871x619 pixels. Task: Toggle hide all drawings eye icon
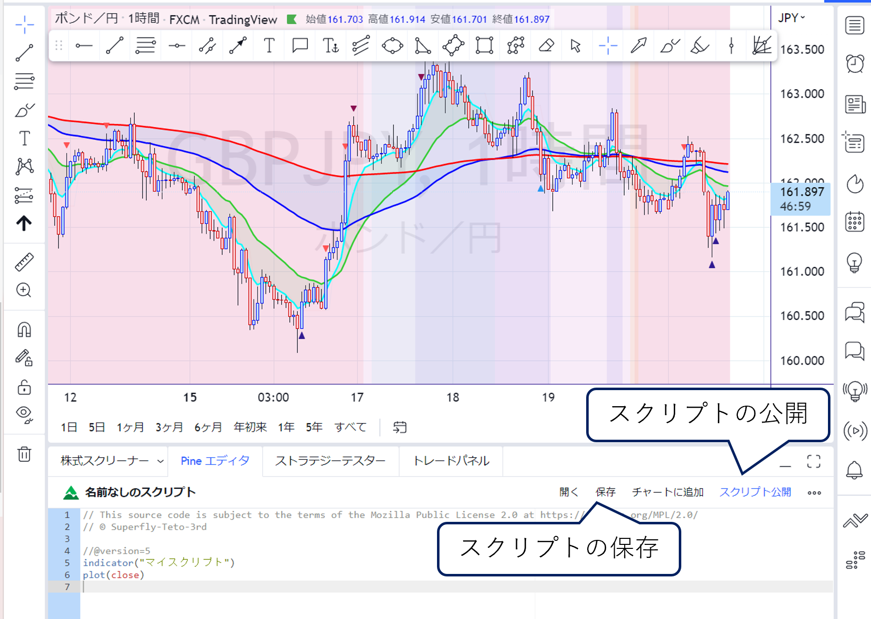[x=24, y=414]
